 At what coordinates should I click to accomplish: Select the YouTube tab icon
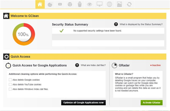pyautogui.click(x=60, y=4)
